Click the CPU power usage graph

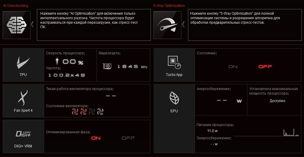click(267, 132)
